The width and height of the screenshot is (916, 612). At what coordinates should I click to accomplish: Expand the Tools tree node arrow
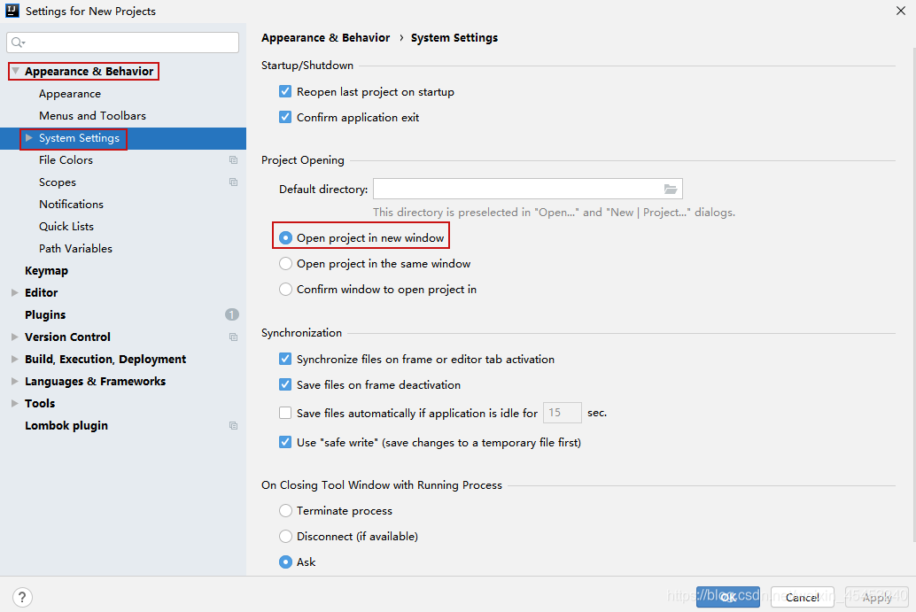[15, 404]
